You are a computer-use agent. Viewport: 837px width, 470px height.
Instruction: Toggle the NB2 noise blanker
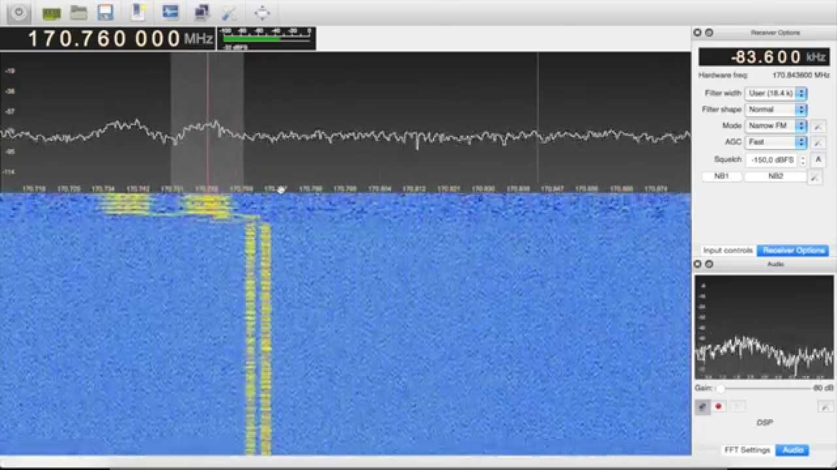[775, 176]
